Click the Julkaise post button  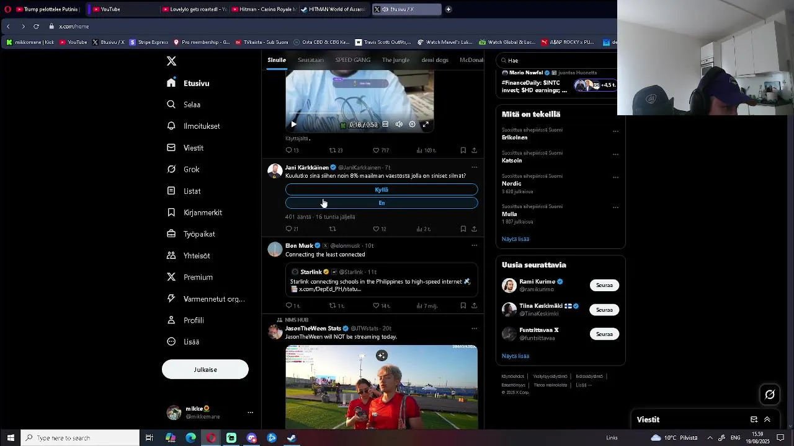(205, 369)
